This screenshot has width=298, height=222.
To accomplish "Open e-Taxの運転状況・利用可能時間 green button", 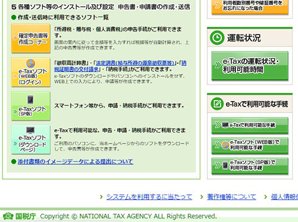I will point(250,66).
